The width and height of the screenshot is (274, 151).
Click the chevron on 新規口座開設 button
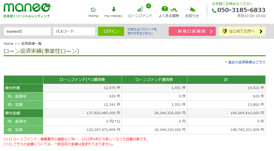(211, 31)
